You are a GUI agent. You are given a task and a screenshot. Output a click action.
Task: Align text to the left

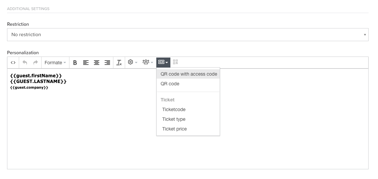coord(86,63)
